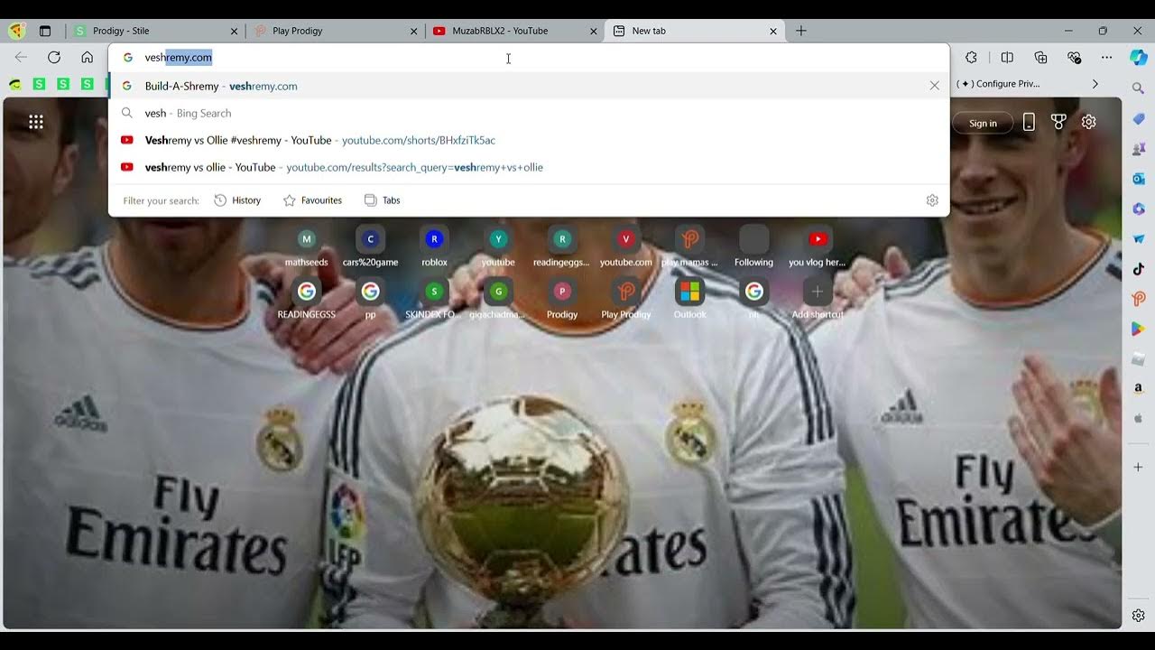Image resolution: width=1155 pixels, height=650 pixels.
Task: Go to the Home page icon
Action: (x=87, y=57)
